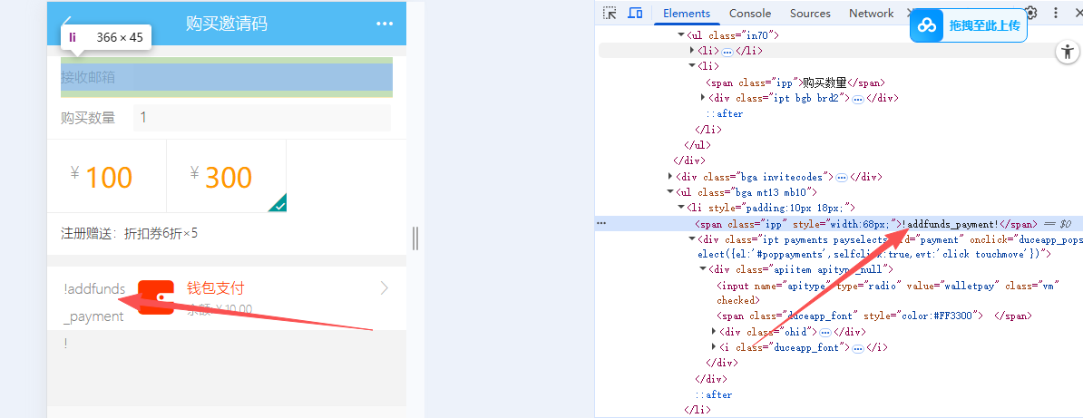Viewport: 1083px width, 418px height.
Task: Collapse the ul bga mt13 mb10 node
Action: pos(670,192)
